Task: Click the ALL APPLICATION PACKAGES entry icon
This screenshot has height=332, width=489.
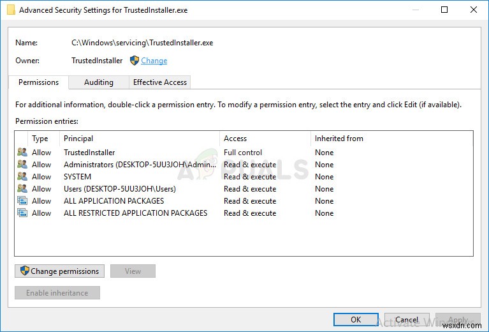Action: click(22, 201)
